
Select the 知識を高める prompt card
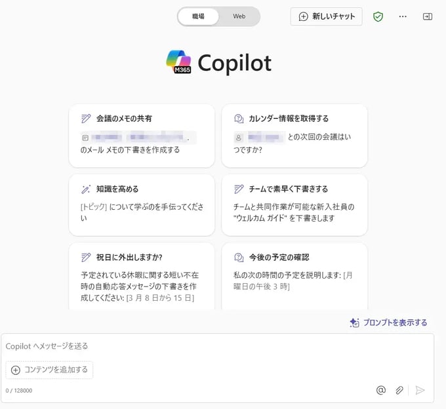point(142,205)
